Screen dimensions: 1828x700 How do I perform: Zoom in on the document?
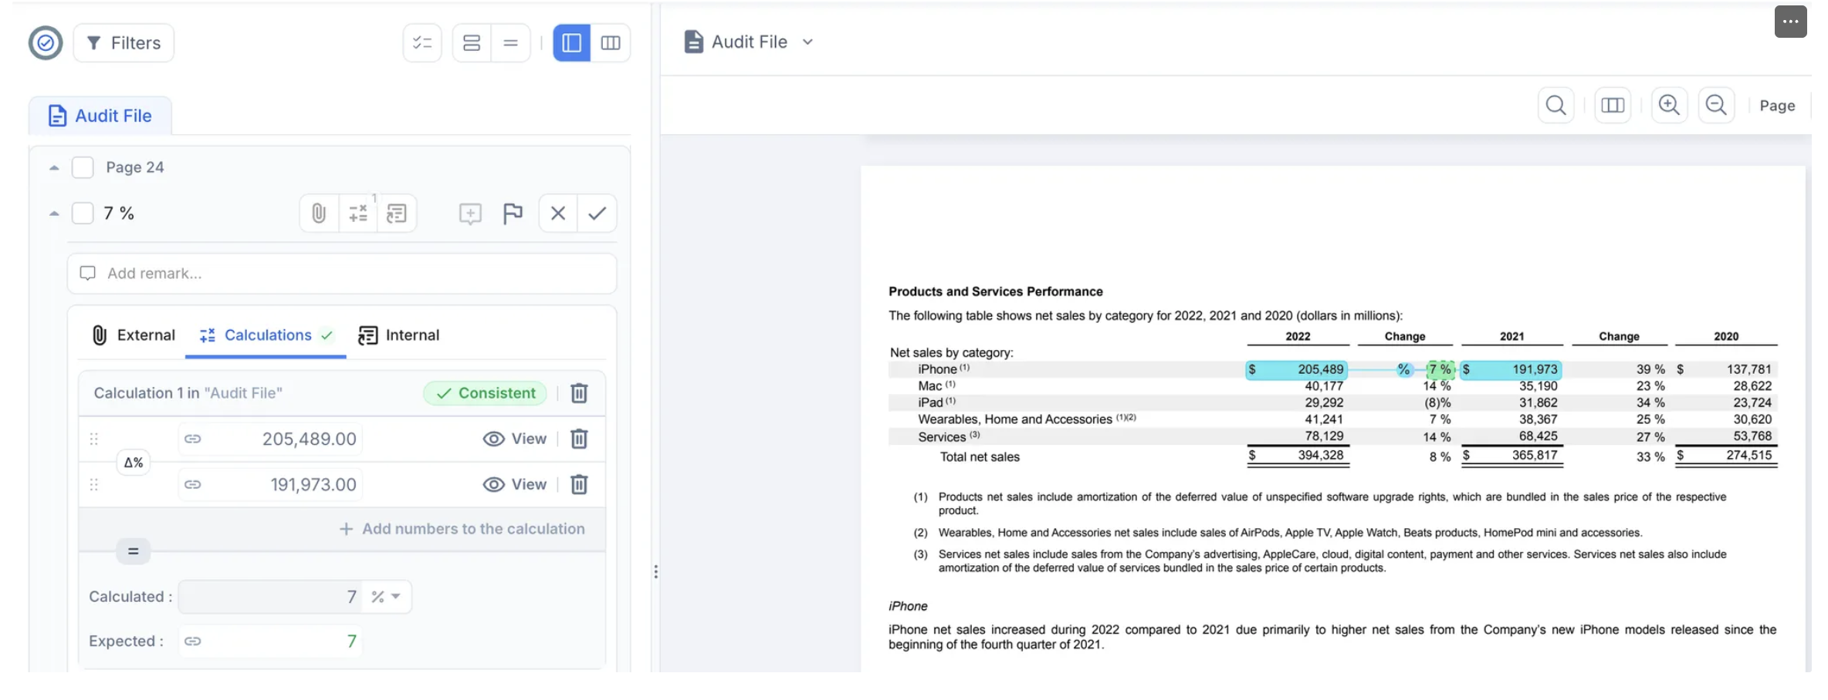tap(1669, 106)
